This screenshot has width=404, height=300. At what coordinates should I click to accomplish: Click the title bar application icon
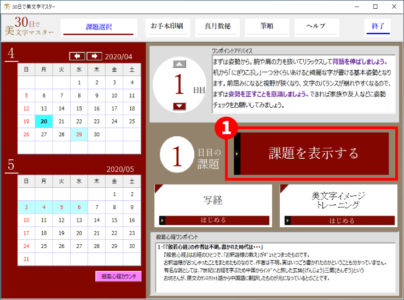click(7, 7)
